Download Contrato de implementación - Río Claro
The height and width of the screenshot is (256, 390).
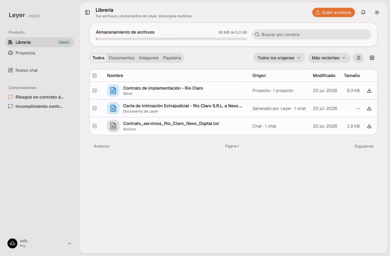(369, 91)
